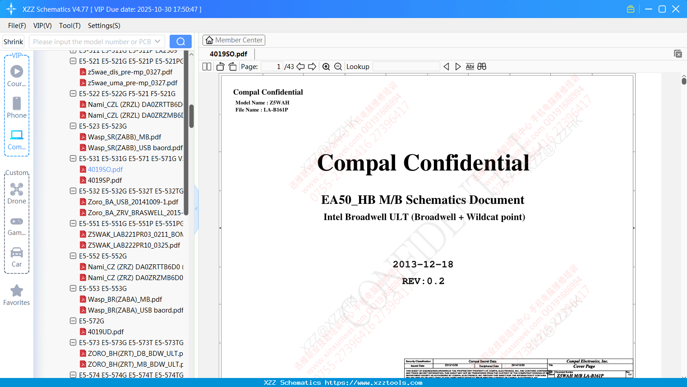This screenshot has height=387, width=687.
Task: Collapse the E5-532 E5-532G folder
Action: coord(73,191)
